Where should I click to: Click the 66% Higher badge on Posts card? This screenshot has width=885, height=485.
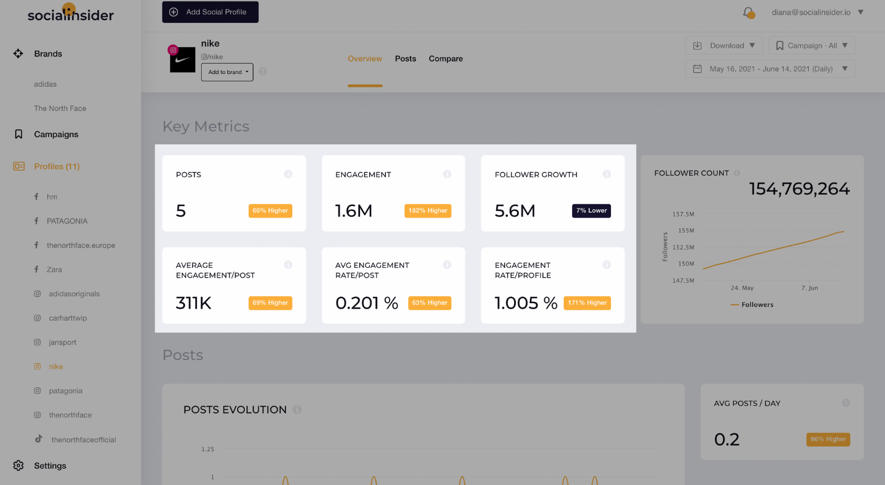[x=270, y=210]
